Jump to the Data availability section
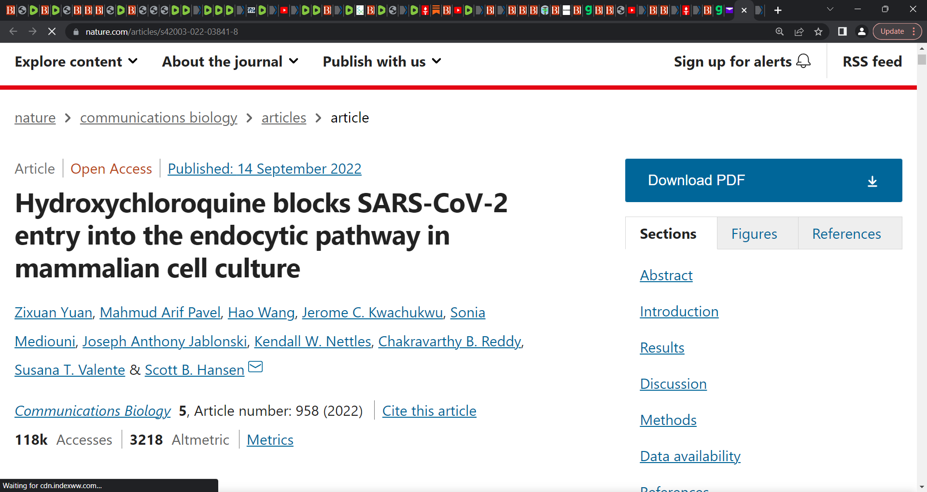The height and width of the screenshot is (492, 927). [690, 456]
